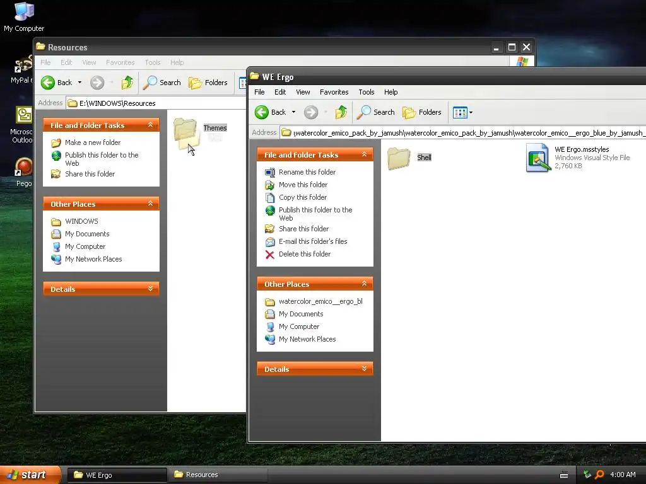The width and height of the screenshot is (646, 484).
Task: Click Make a new folder task
Action: (93, 142)
